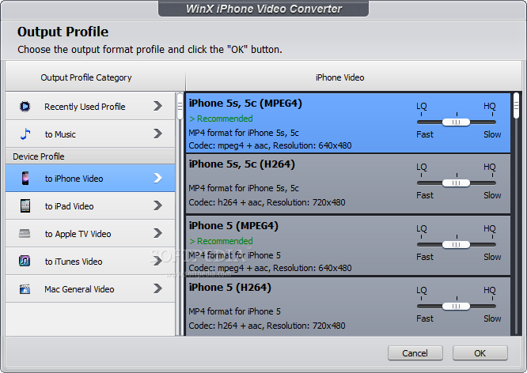Image resolution: width=527 pixels, height=373 pixels.
Task: Click the music note icon beside to Music
Action: pyautogui.click(x=25, y=134)
